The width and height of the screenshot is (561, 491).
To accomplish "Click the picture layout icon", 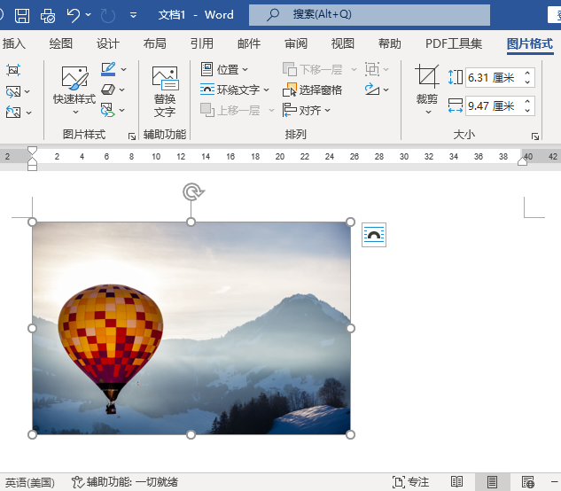I will (108, 110).
